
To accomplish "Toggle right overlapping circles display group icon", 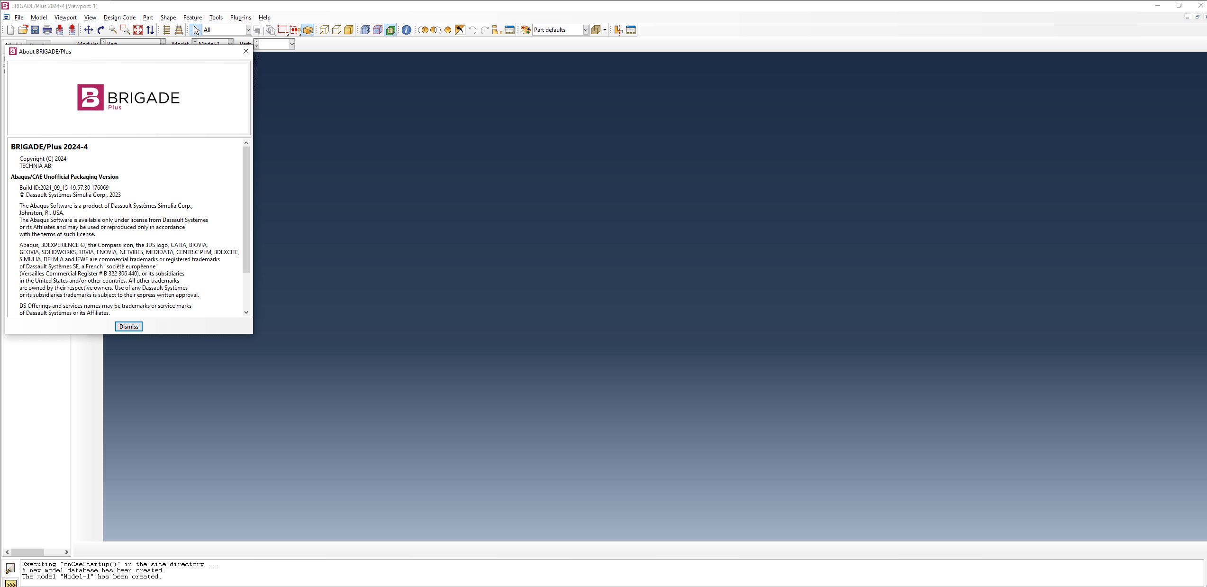I will click(436, 30).
